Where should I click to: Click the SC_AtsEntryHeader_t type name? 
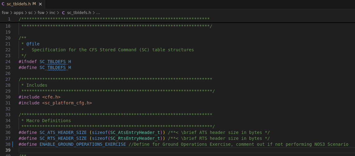tap(135, 132)
